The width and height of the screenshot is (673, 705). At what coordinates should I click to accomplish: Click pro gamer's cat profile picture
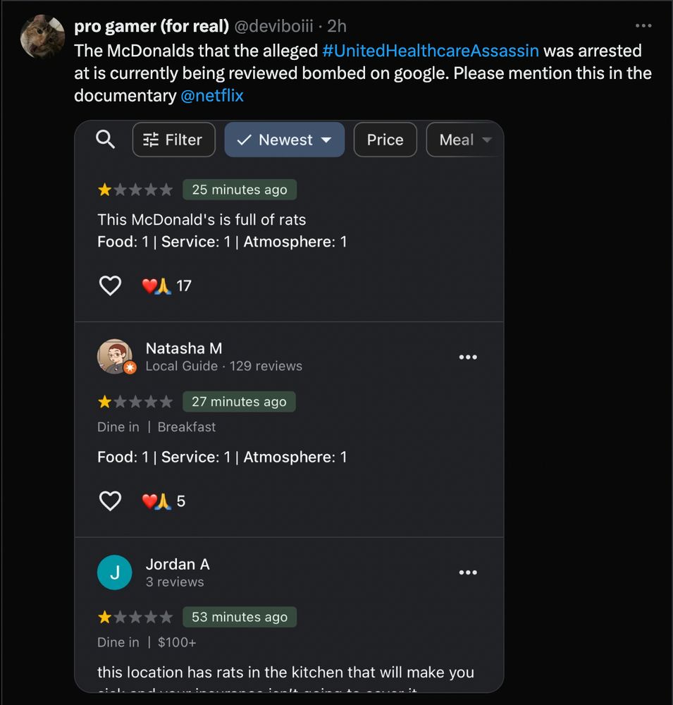43,37
